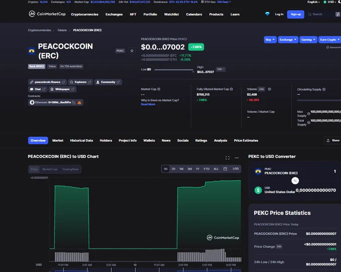The height and width of the screenshot is (272, 341).
Task: Add PEACOCKCOIN to watchlist with star icon
Action: (132, 51)
